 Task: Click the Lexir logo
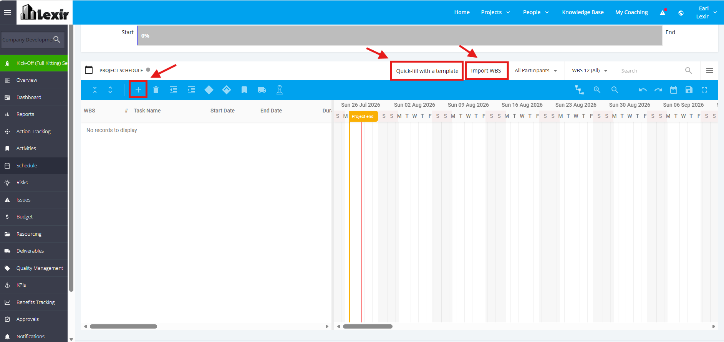pos(45,12)
